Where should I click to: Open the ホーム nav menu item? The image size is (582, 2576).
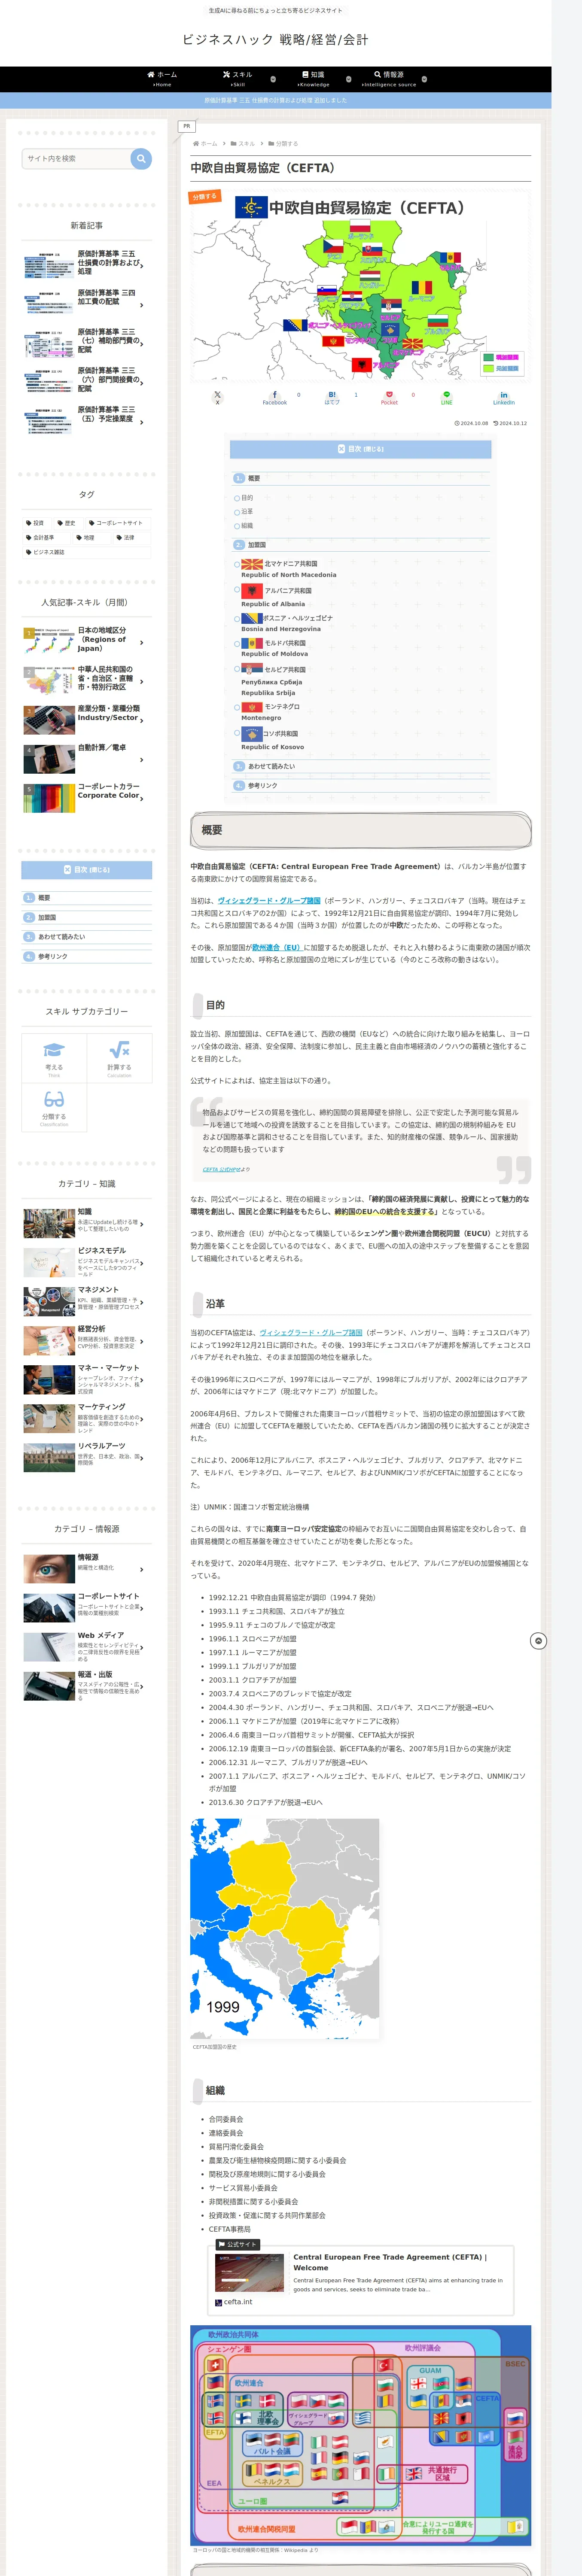point(162,79)
